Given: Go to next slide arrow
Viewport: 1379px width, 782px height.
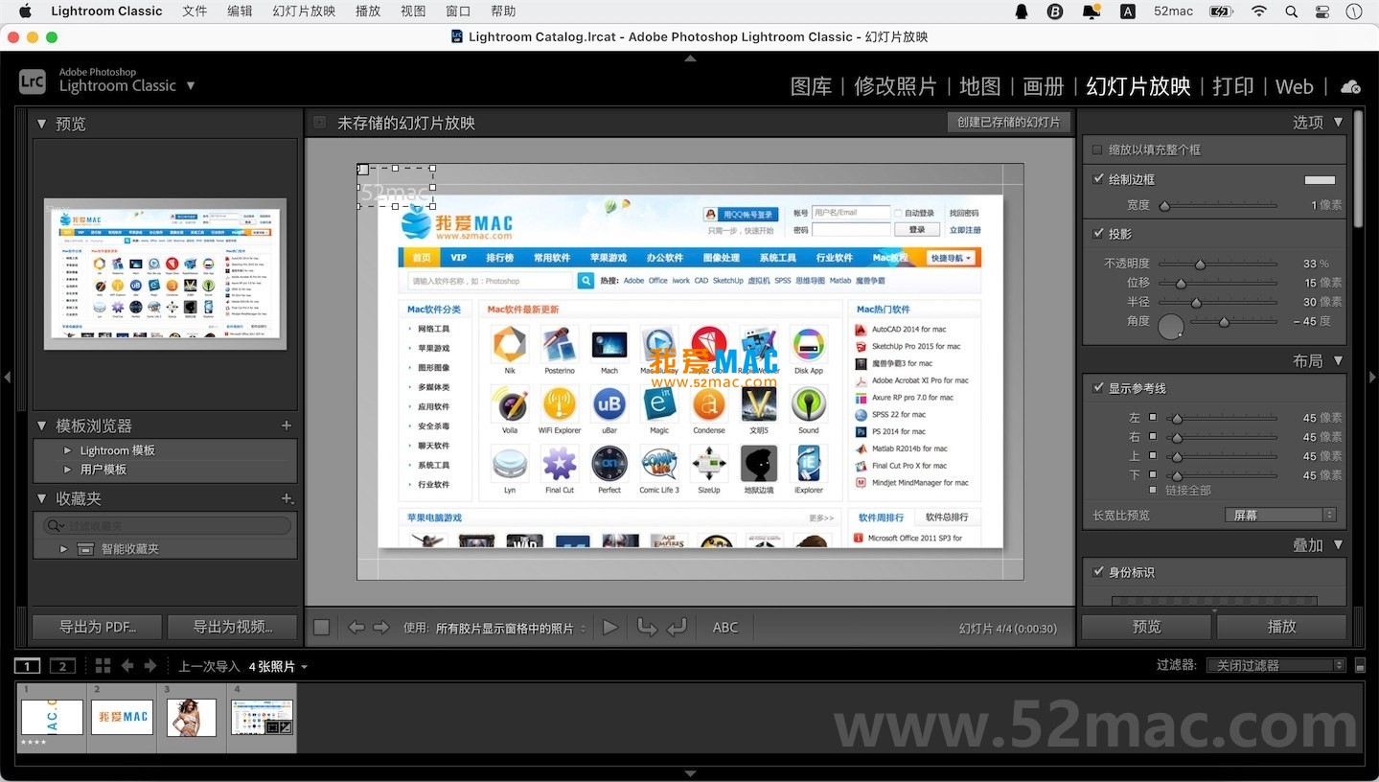Looking at the screenshot, I should click(x=381, y=628).
